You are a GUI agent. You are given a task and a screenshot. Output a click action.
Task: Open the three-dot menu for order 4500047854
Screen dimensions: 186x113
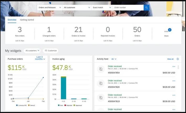coord(174,67)
